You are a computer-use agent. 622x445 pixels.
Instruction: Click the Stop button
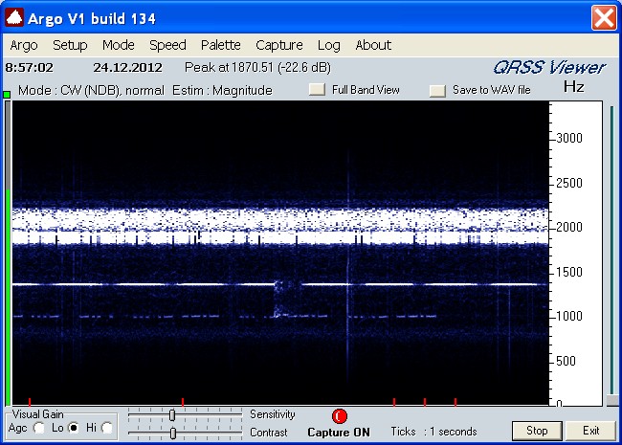537,431
